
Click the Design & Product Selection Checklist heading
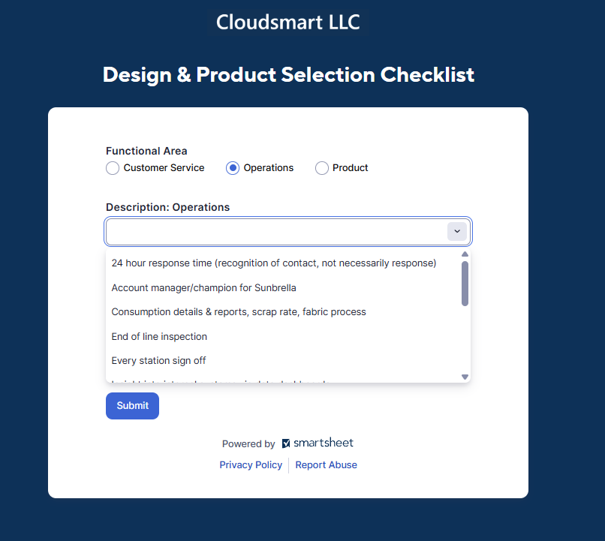(288, 75)
